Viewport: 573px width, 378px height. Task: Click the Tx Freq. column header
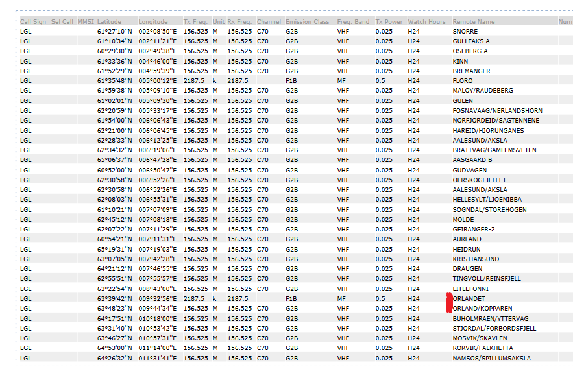(x=195, y=21)
